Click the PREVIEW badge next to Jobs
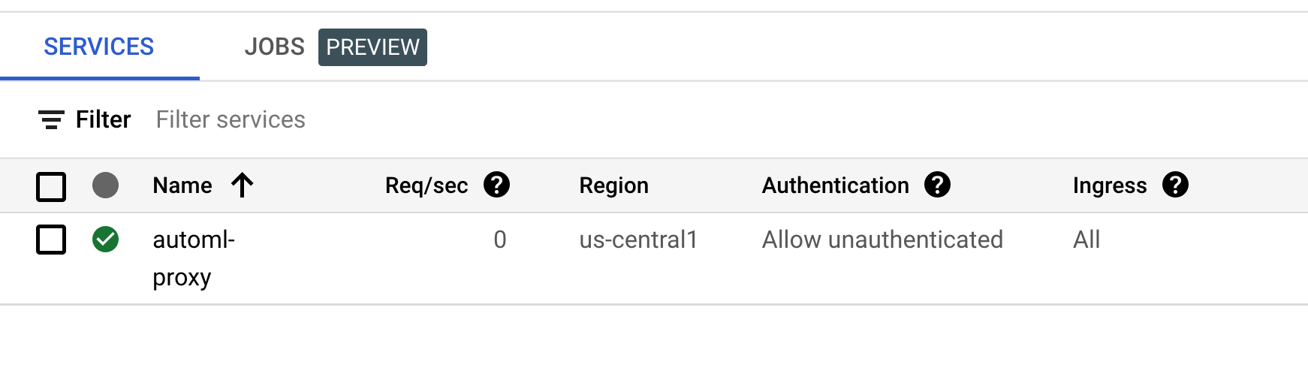This screenshot has height=392, width=1308. [x=372, y=47]
